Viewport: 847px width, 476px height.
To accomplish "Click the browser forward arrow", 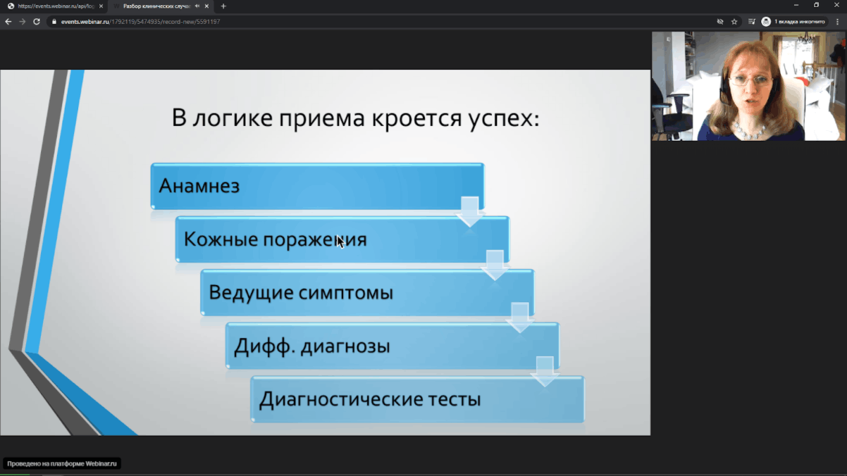I will [23, 22].
